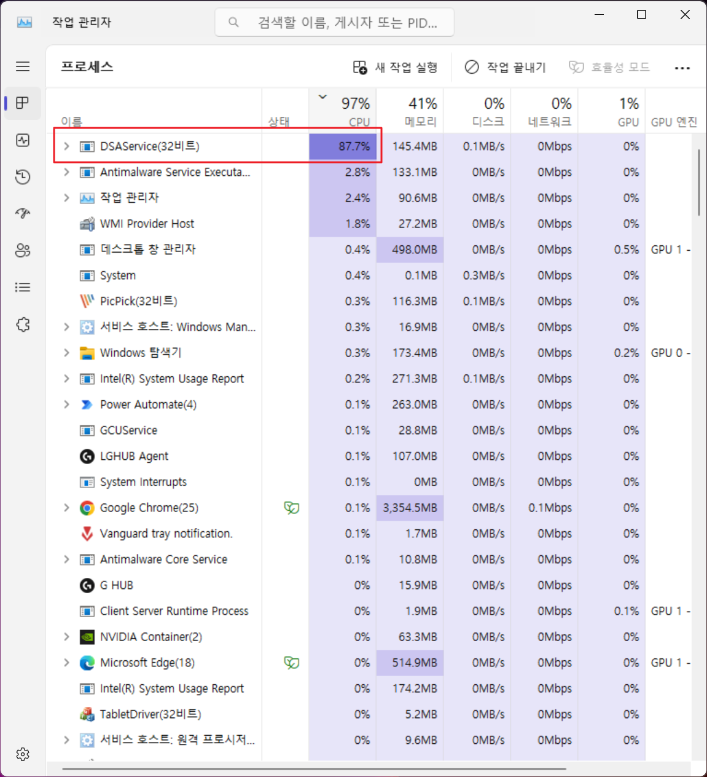Open the Services sidebar icon

[23, 324]
